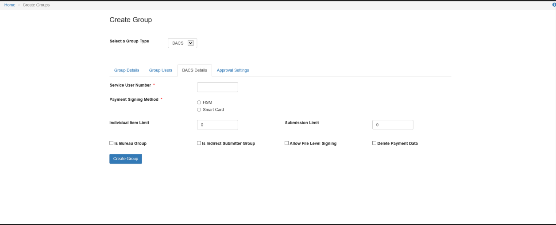Click the Submission Limit input box
The image size is (556, 225).
click(x=393, y=125)
